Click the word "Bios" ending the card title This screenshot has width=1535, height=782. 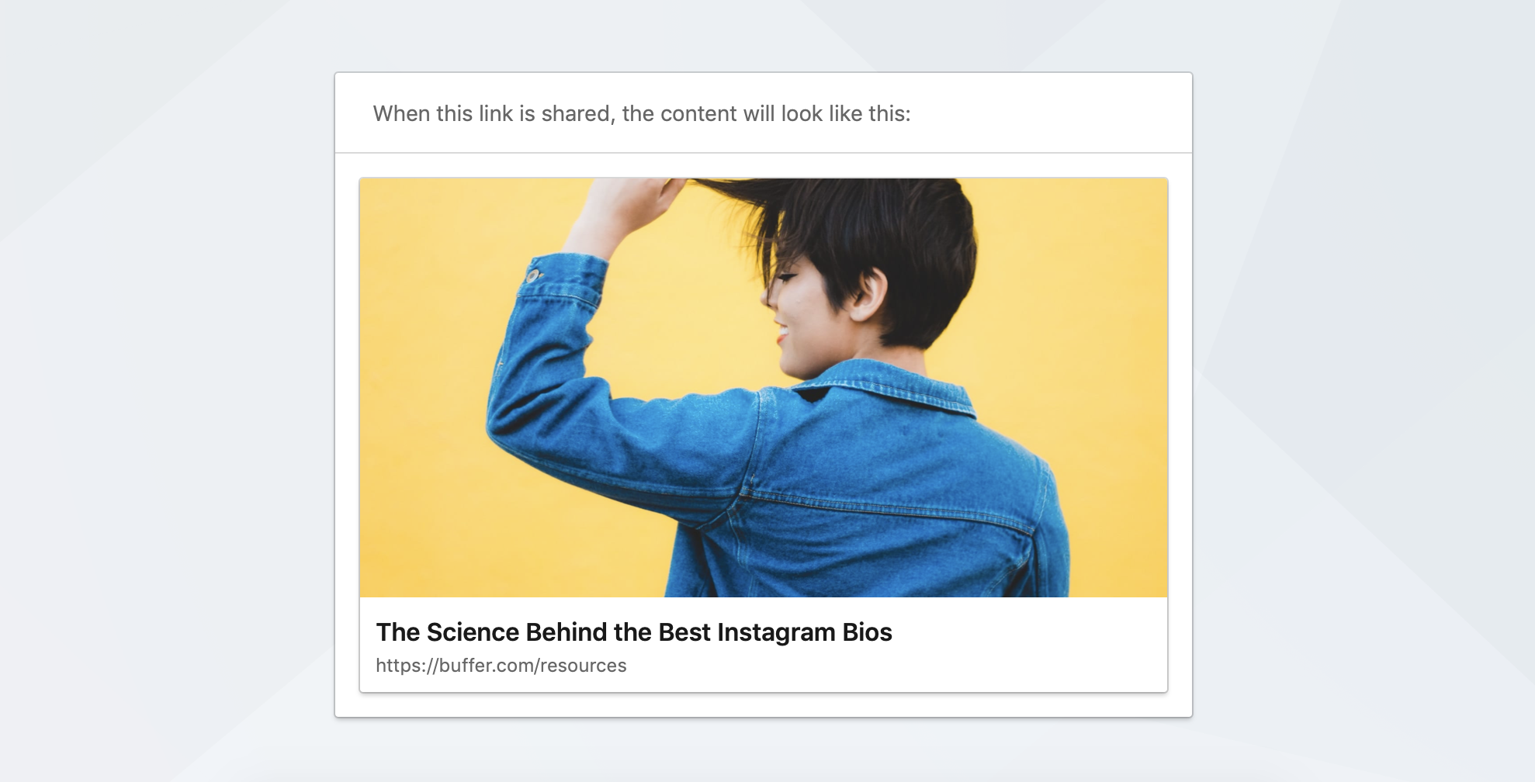(867, 632)
